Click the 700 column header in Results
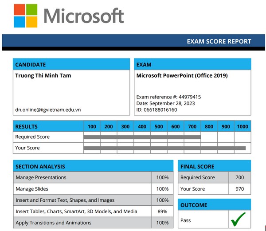Image resolution: width=266 pixels, height=231 pixels. coord(192,126)
